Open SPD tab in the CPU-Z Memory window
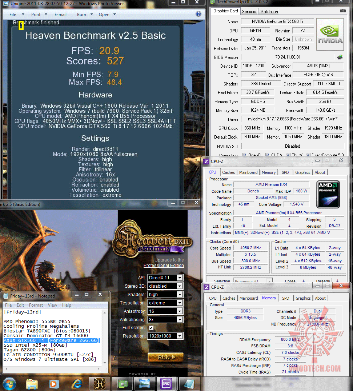This screenshot has width=353, height=391. pos(286,298)
